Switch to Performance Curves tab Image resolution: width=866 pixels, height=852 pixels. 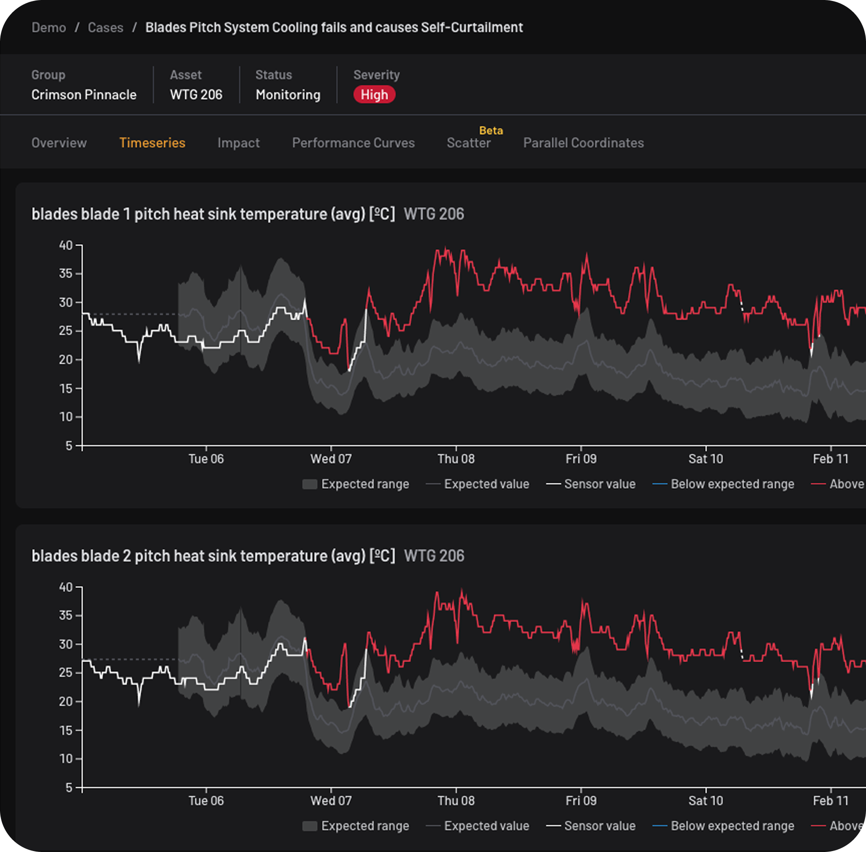click(353, 143)
